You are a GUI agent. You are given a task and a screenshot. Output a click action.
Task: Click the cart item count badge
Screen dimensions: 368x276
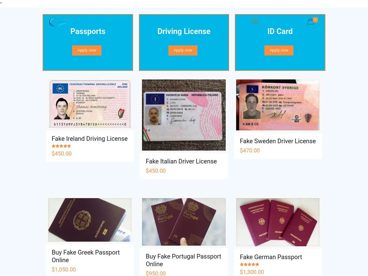tap(315, 20)
